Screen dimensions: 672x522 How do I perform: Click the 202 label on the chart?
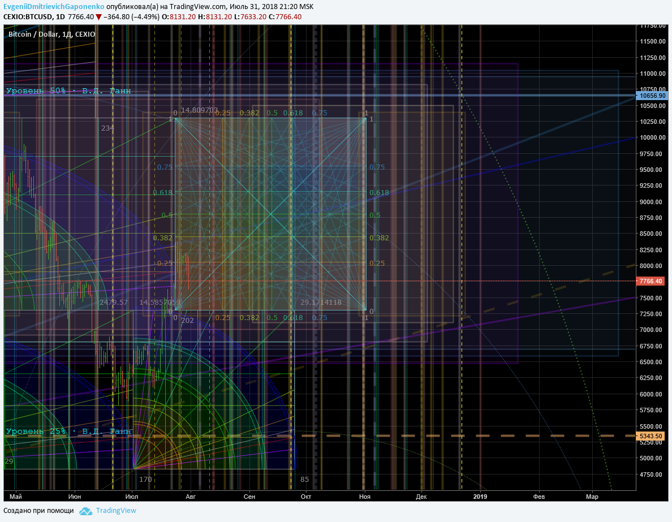(x=187, y=321)
